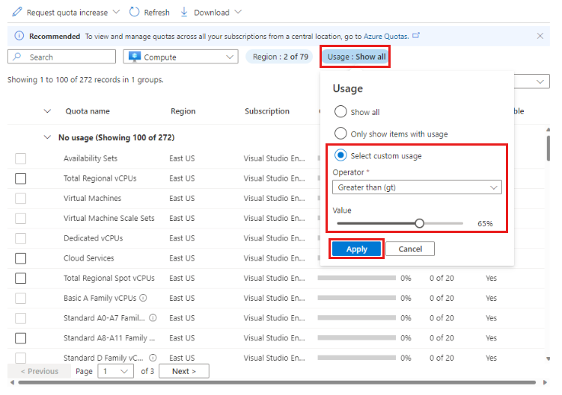Click the Download arrow icon
Image resolution: width=562 pixels, height=395 pixels.
pyautogui.click(x=184, y=13)
